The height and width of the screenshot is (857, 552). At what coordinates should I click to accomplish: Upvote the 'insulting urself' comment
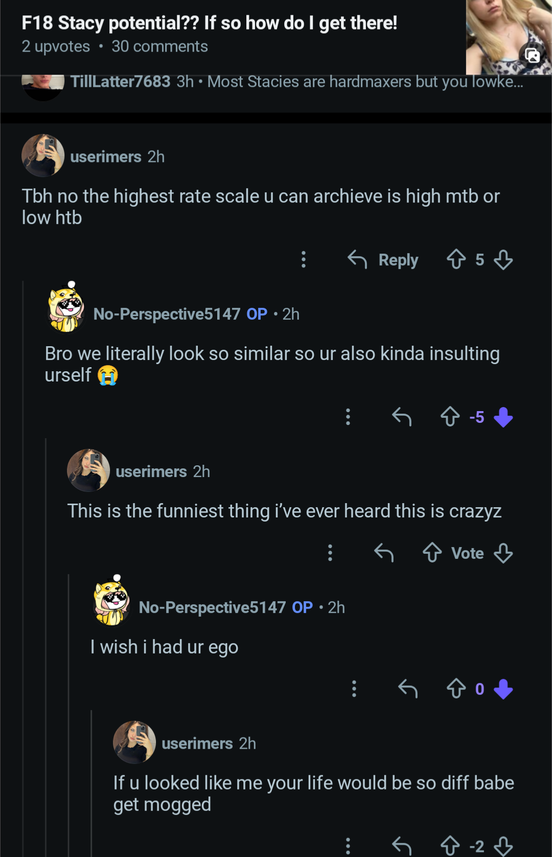(x=450, y=417)
